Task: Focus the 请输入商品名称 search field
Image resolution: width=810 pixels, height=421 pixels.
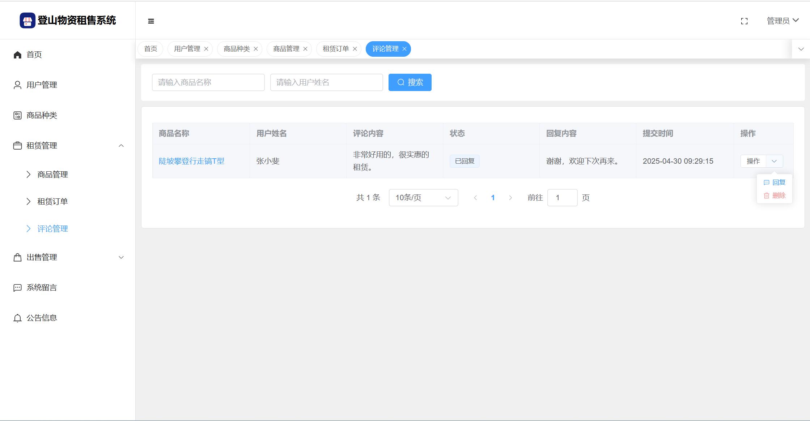Action: (208, 82)
